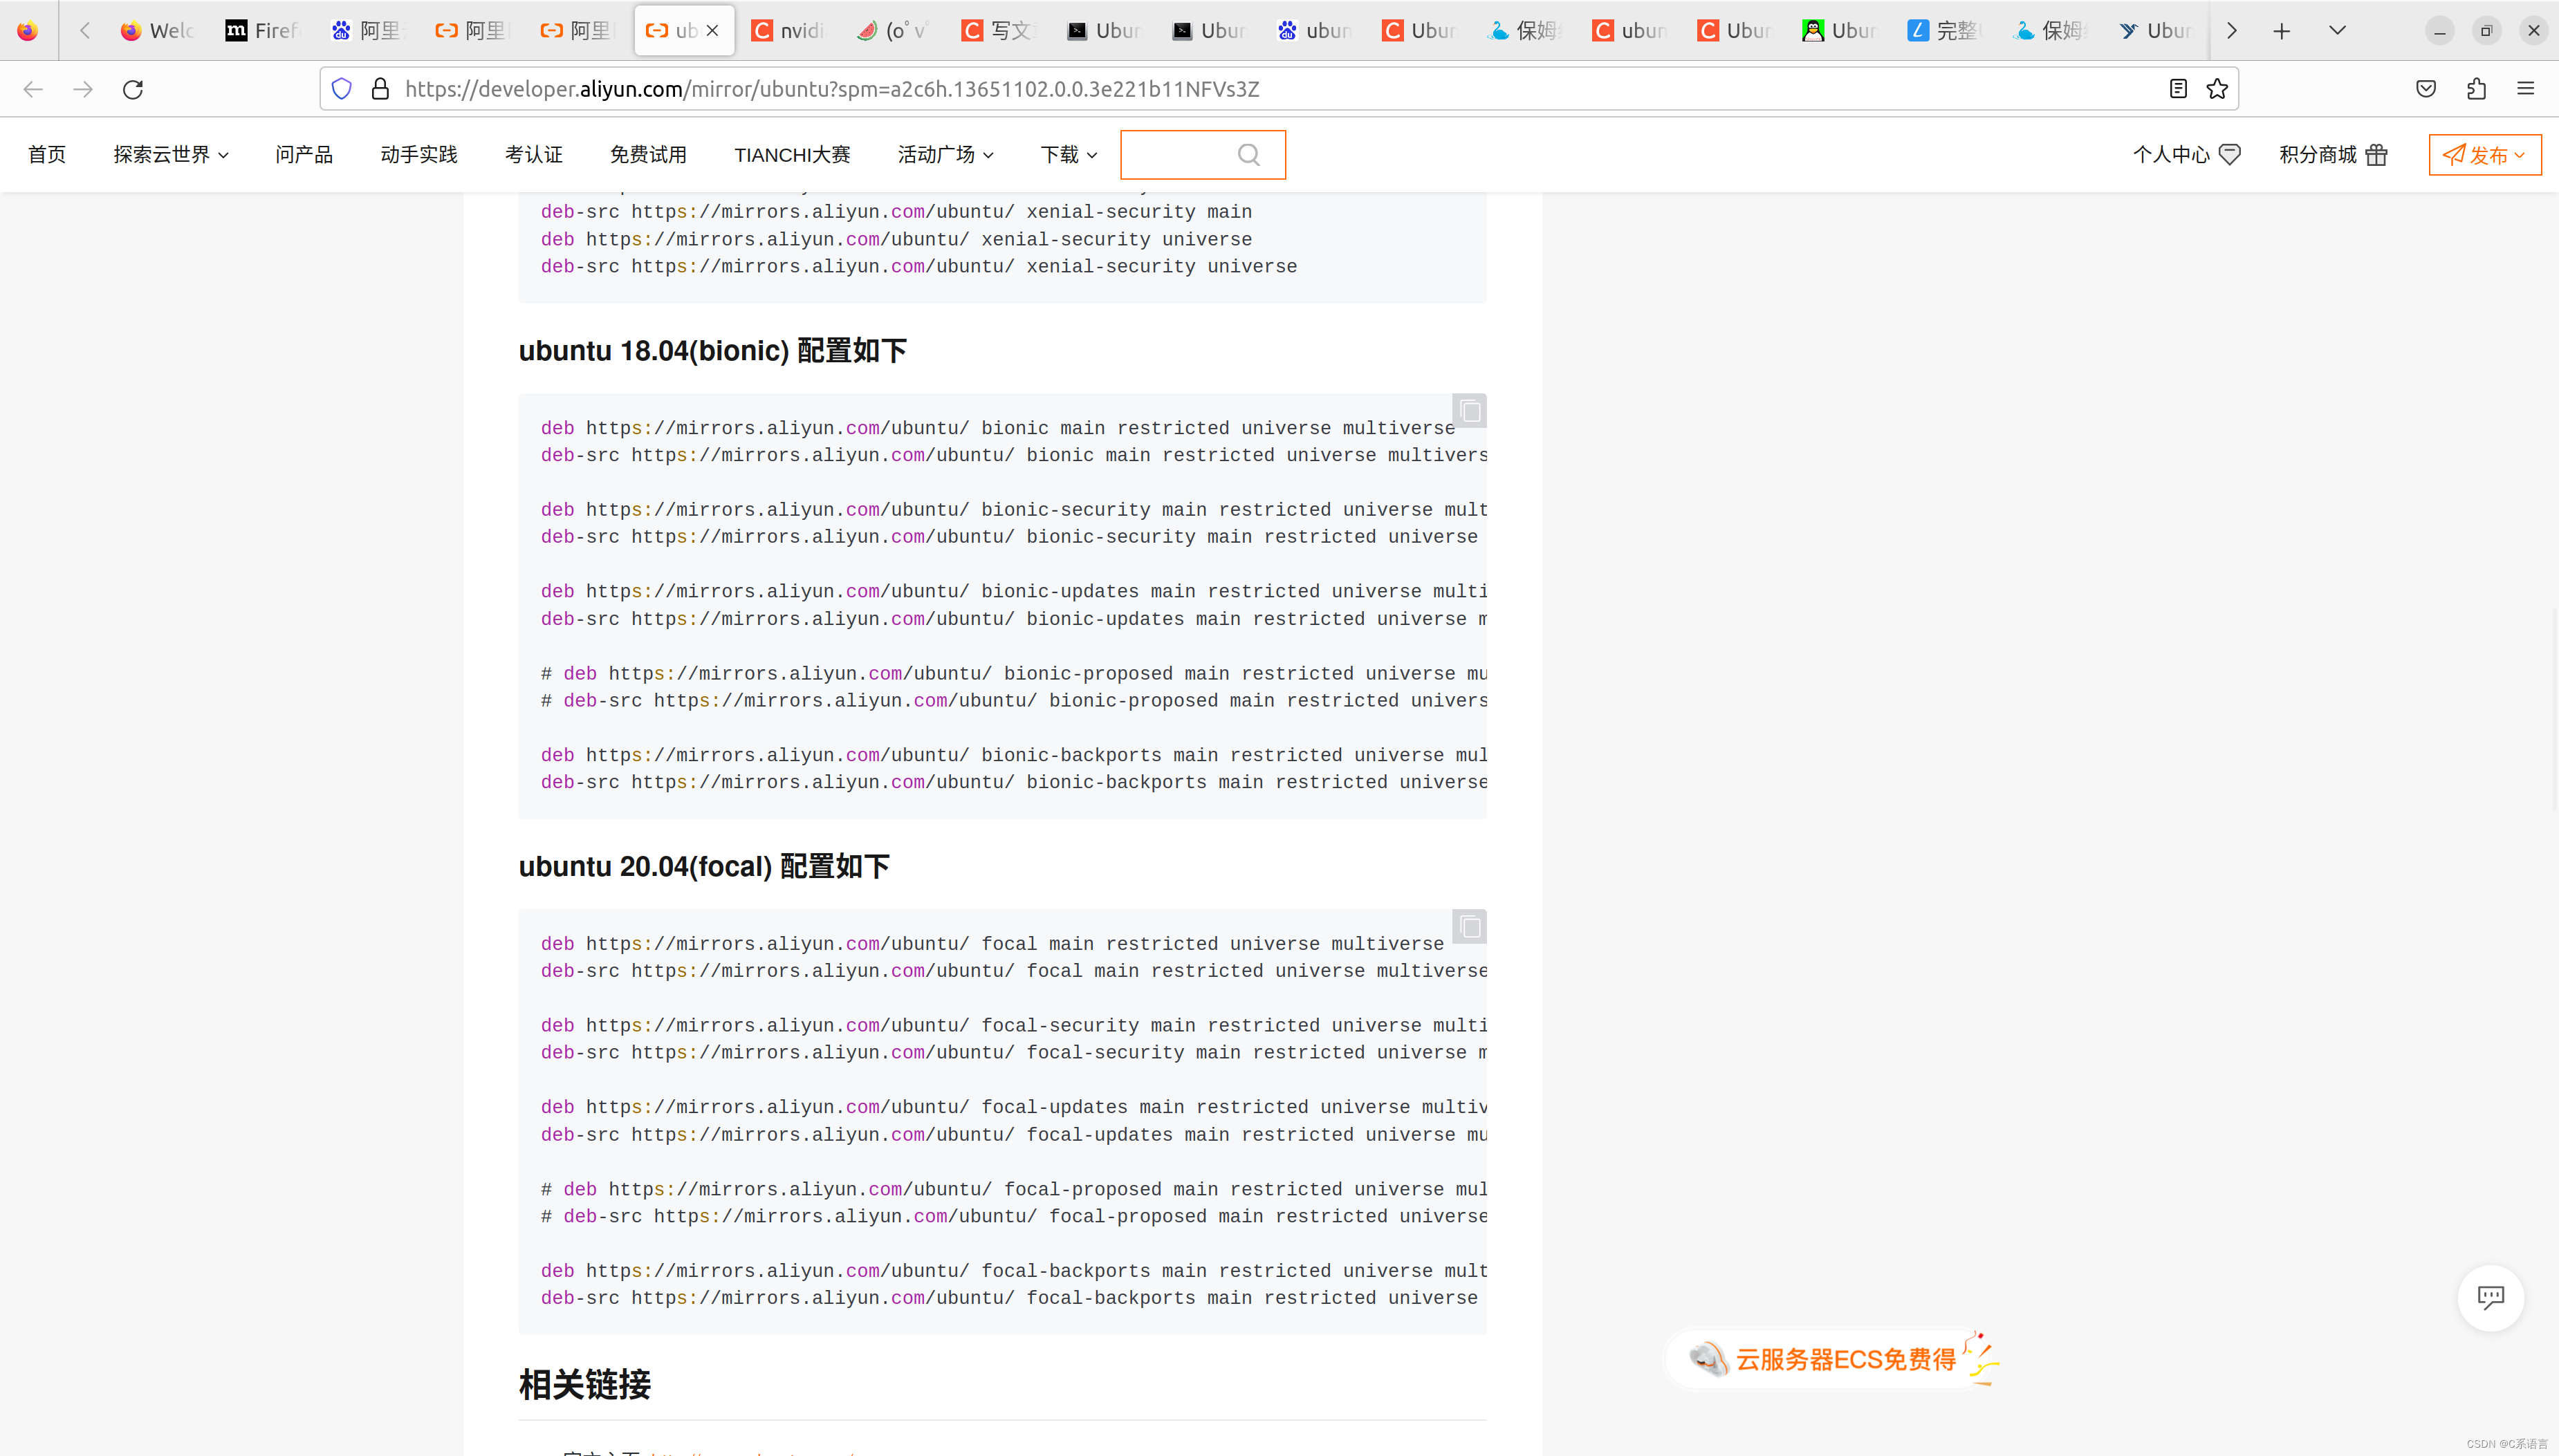Copy the bionic code block with copy icon
This screenshot has width=2559, height=1456.
click(x=1470, y=411)
